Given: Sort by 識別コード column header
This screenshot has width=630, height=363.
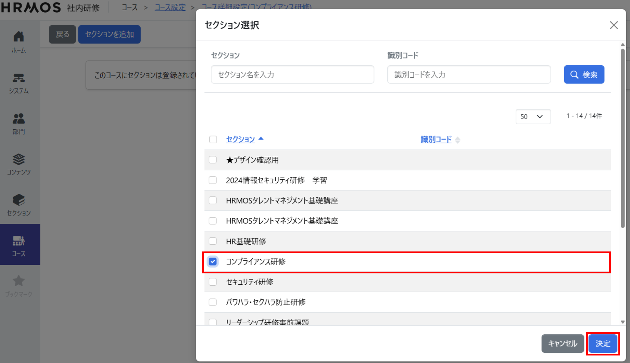Looking at the screenshot, I should 436,139.
